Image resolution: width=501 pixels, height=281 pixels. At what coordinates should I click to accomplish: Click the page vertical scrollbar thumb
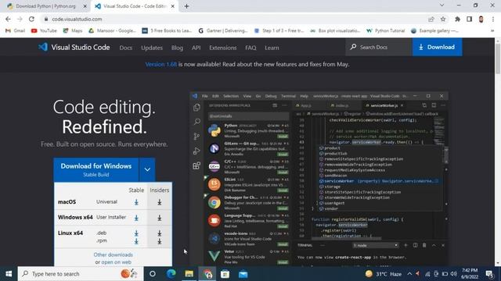pyautogui.click(x=498, y=59)
